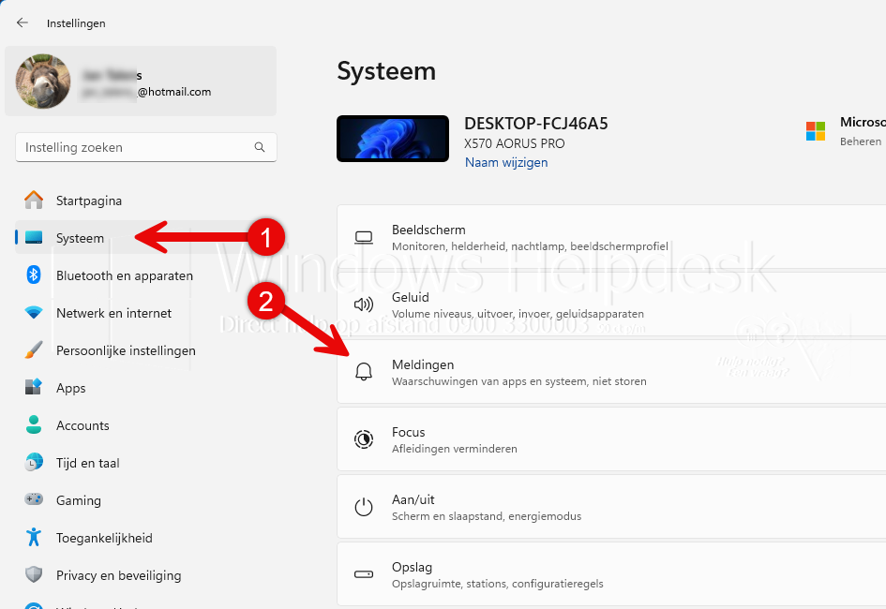Open Beeldscherm display settings
Image resolution: width=886 pixels, height=609 pixels.
611,237
